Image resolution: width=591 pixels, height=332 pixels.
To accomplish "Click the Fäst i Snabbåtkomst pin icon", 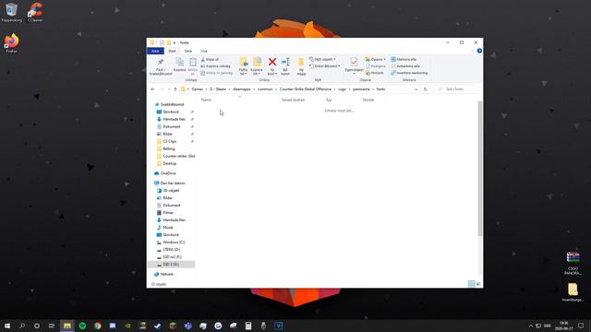I will pyautogui.click(x=161, y=62).
